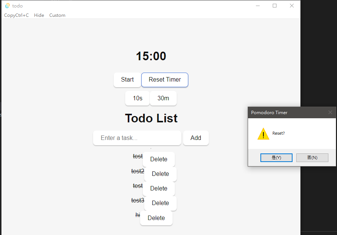Viewport: 337px width, 235px height.
Task: Set the timer to 30m
Action: (163, 98)
